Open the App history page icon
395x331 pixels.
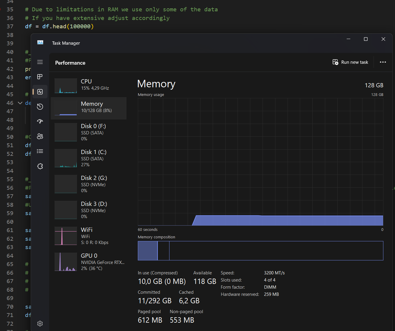point(40,107)
